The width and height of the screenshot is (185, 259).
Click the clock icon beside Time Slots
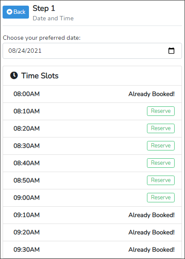14,76
